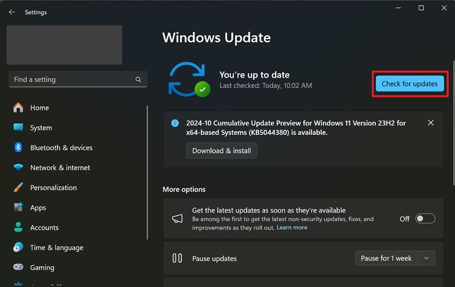Dismiss the cumulative update preview notice
This screenshot has width=455, height=287.
(430, 123)
